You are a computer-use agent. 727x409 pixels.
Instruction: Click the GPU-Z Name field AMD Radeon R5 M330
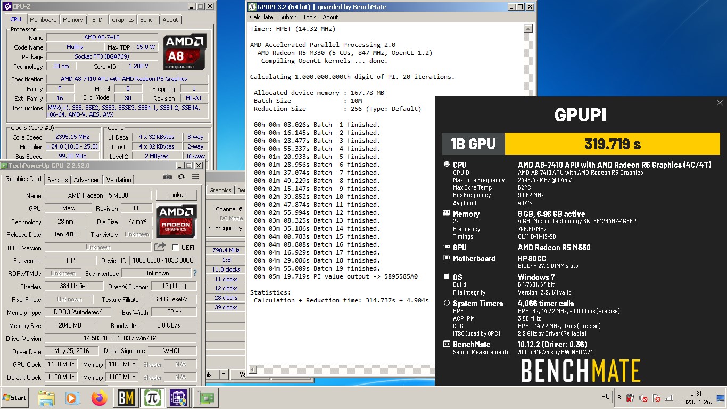98,195
